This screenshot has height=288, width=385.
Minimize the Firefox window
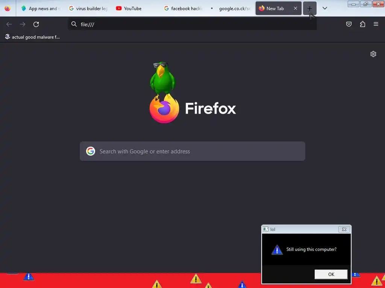(353, 4)
